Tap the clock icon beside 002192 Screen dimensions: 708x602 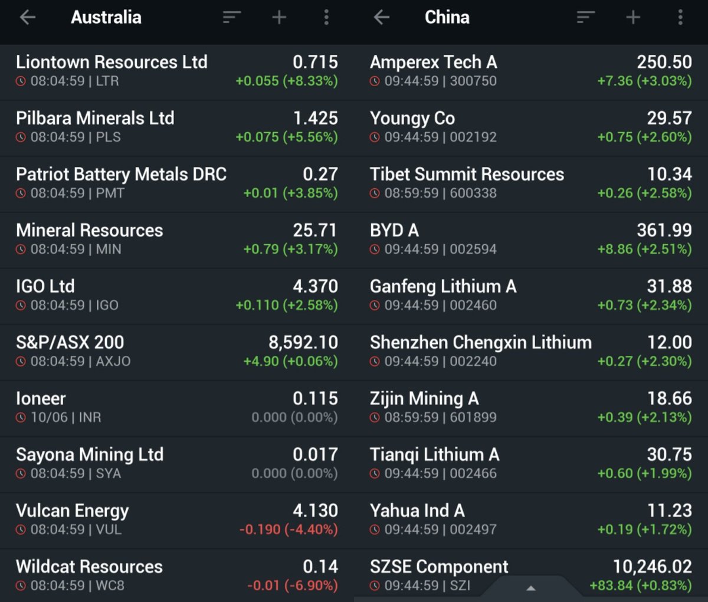pos(375,138)
